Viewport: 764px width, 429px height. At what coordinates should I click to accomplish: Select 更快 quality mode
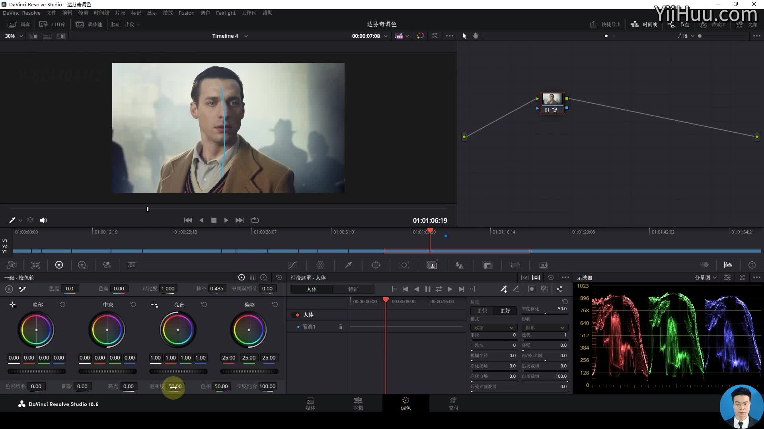click(482, 311)
